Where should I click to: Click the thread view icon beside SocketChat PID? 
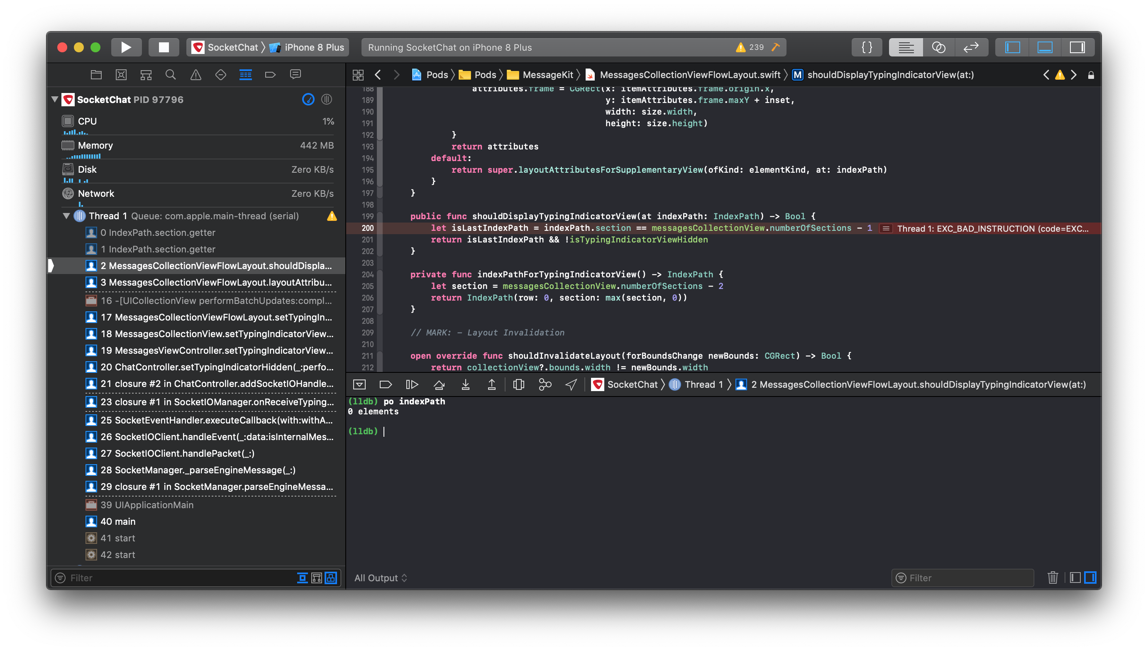point(327,99)
